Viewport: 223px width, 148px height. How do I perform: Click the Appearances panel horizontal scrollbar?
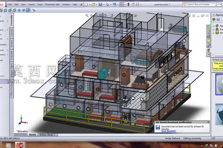(x=218, y=55)
